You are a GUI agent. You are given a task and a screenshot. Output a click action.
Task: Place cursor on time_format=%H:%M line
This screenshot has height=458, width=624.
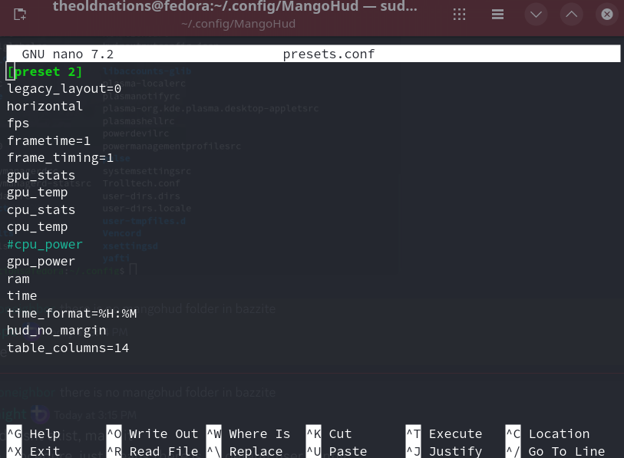(71, 314)
